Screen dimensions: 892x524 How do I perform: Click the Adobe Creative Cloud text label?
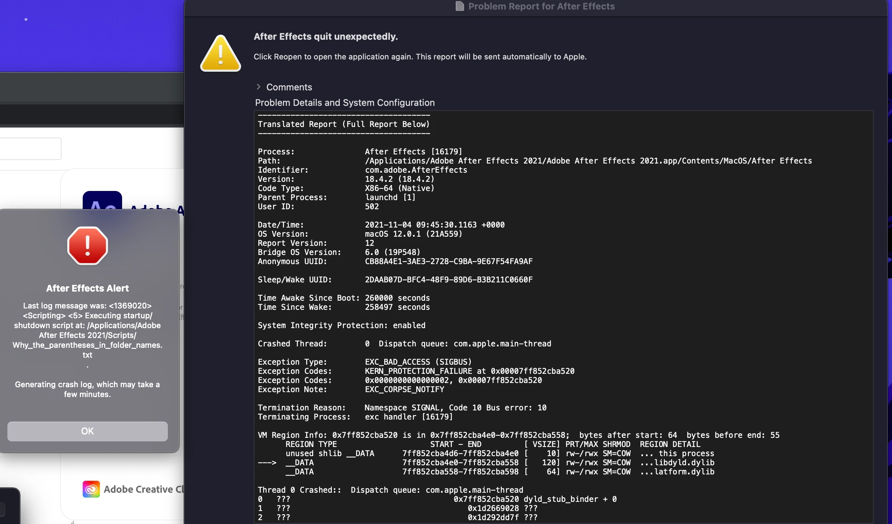[x=144, y=489]
